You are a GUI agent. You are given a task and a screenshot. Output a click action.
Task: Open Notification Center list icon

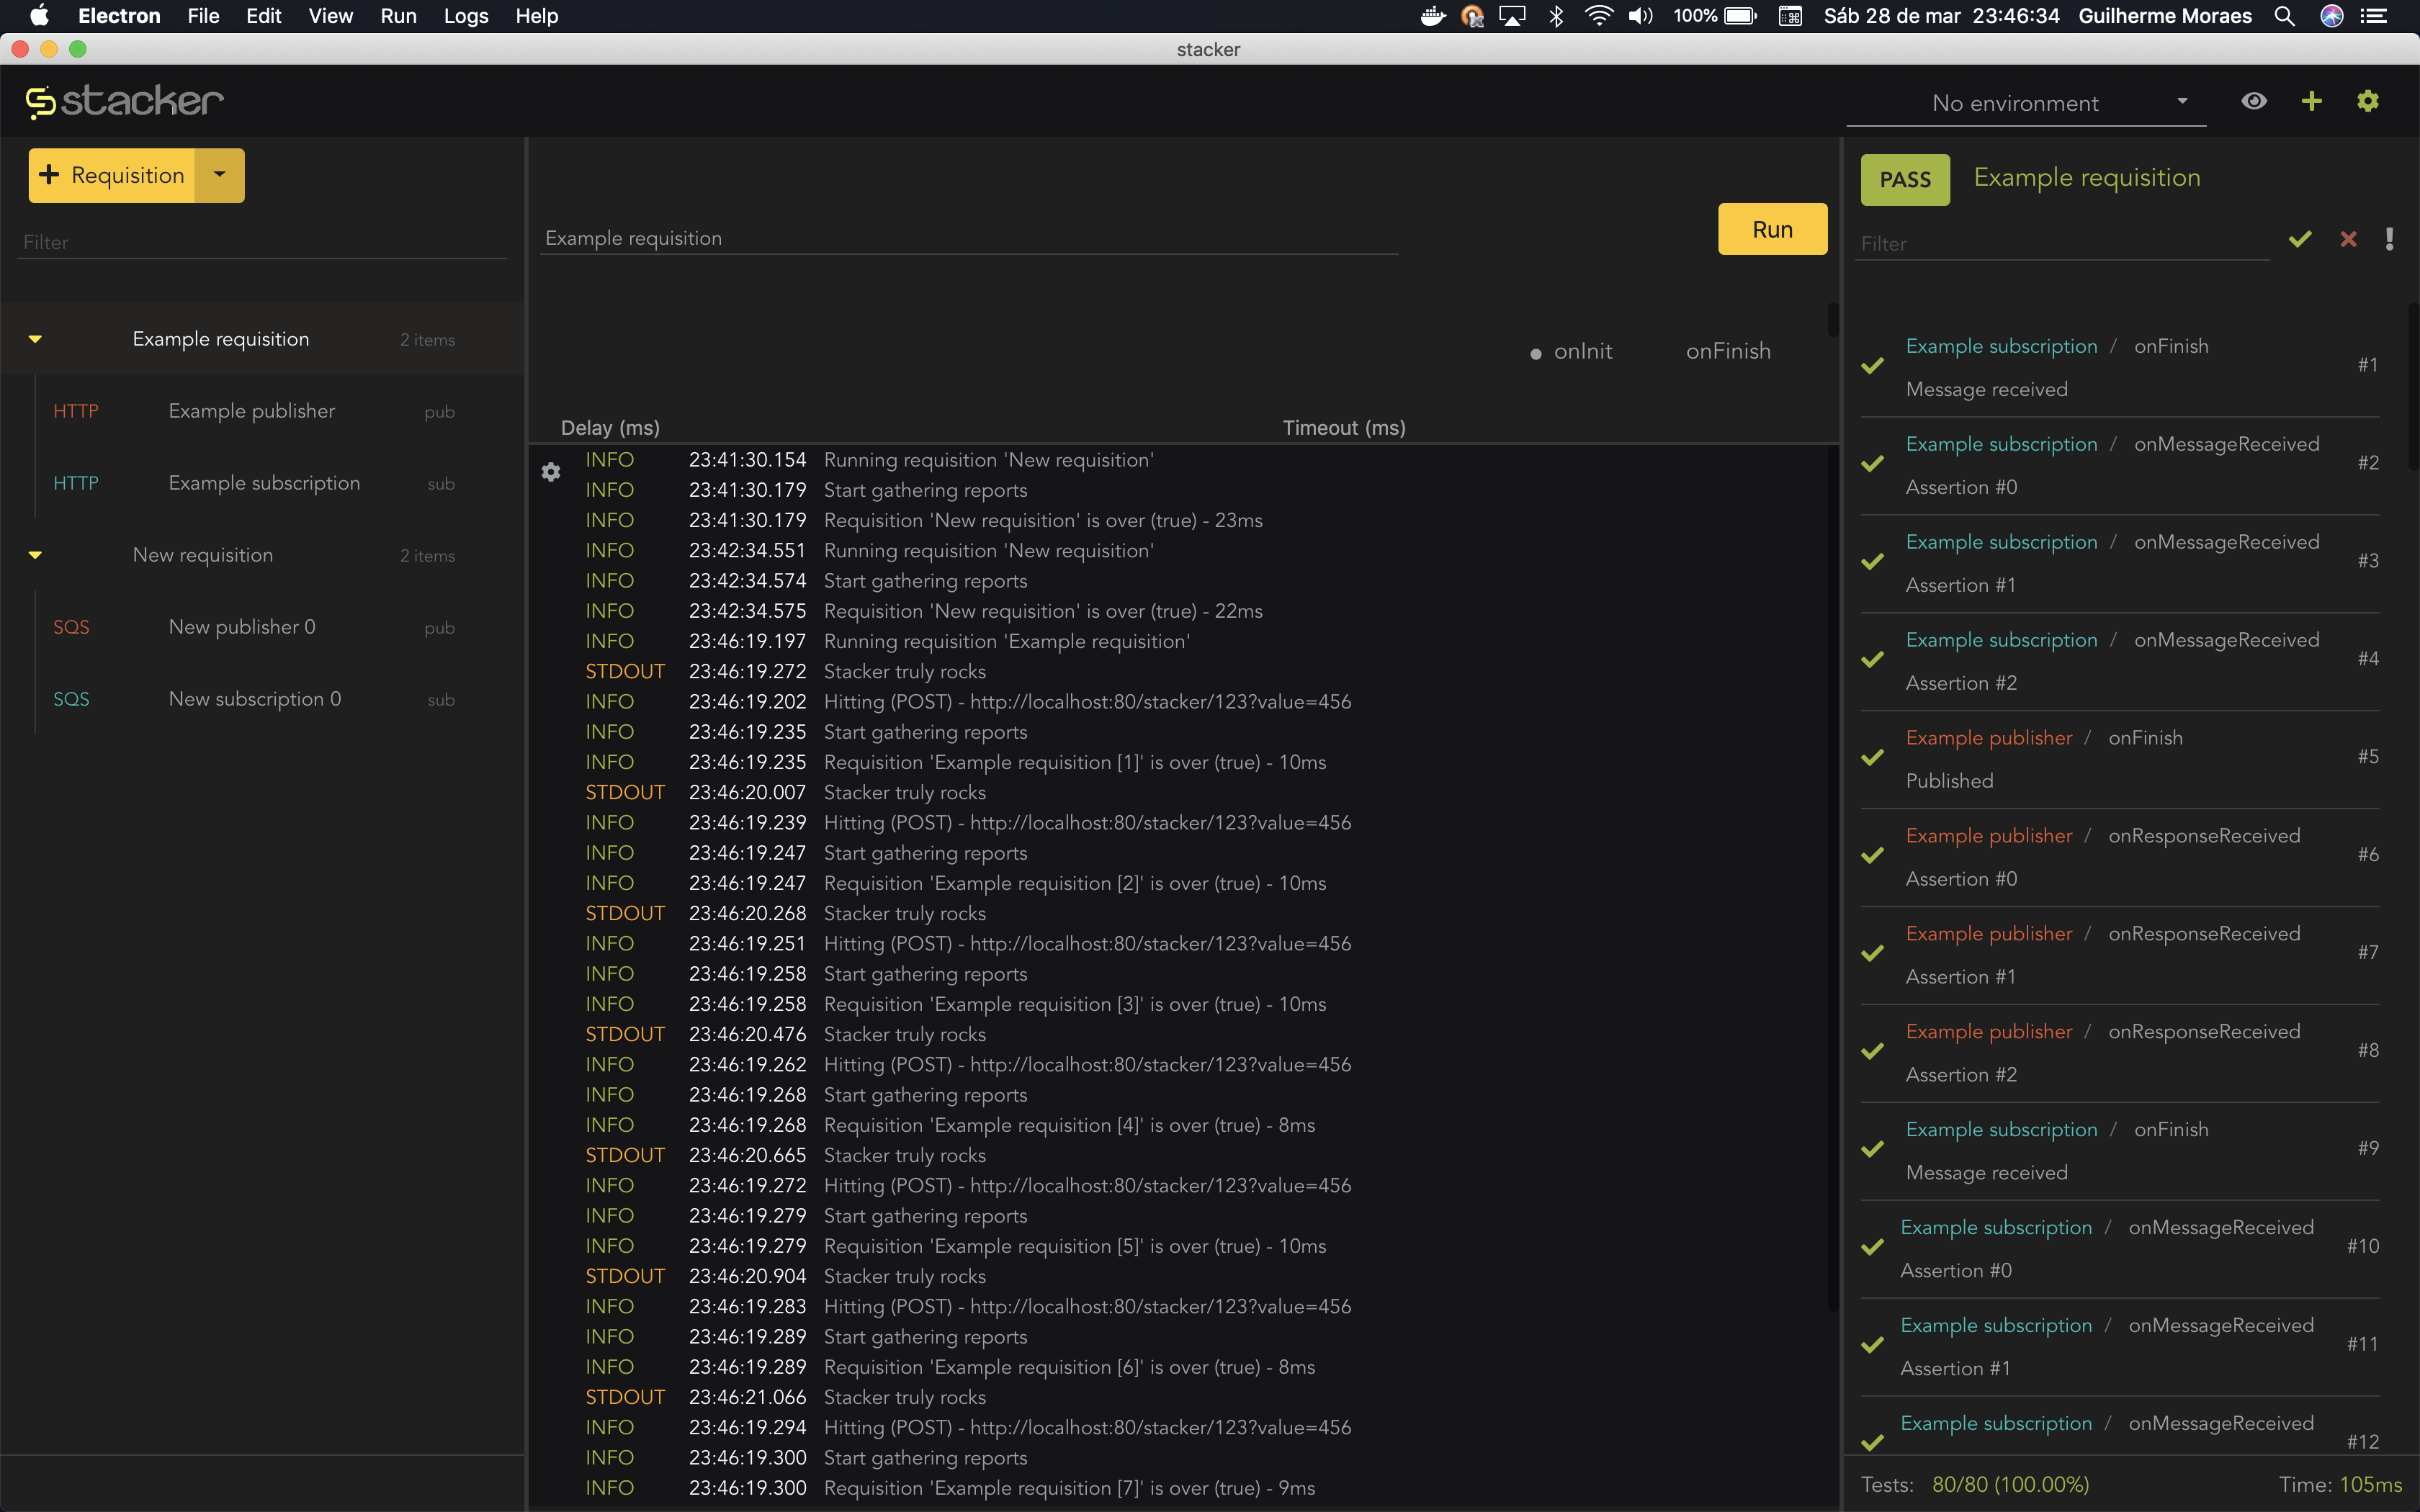click(2374, 16)
